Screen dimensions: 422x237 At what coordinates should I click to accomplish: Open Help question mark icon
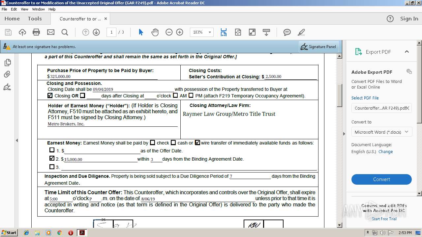(390, 19)
